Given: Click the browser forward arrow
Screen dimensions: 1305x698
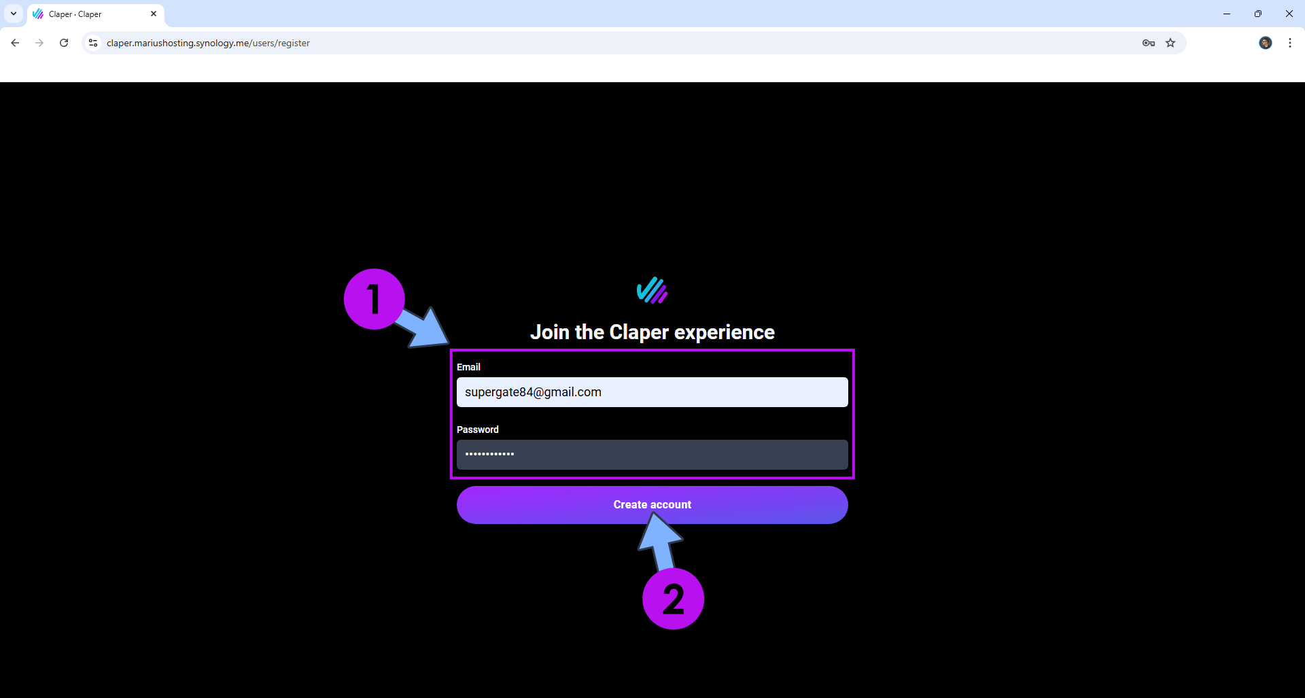Looking at the screenshot, I should [39, 43].
